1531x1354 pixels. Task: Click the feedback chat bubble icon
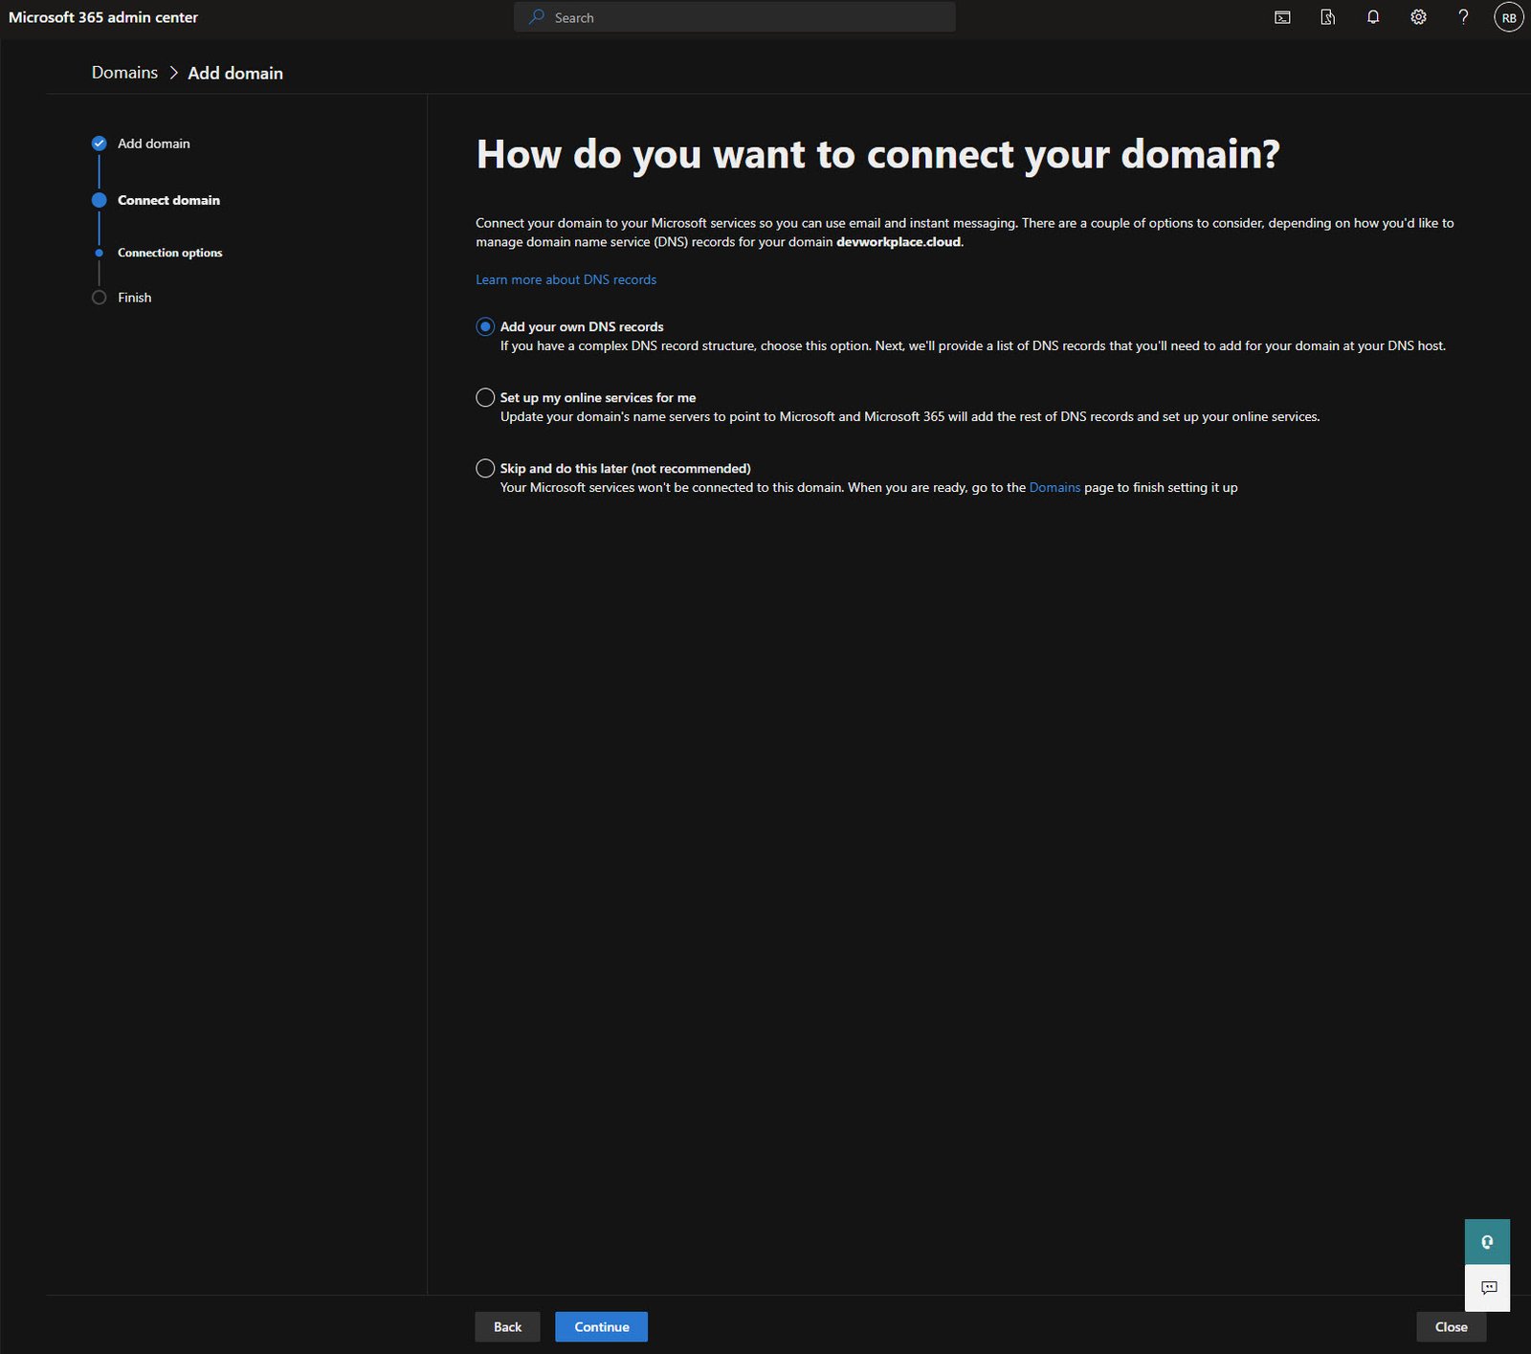(1487, 1288)
